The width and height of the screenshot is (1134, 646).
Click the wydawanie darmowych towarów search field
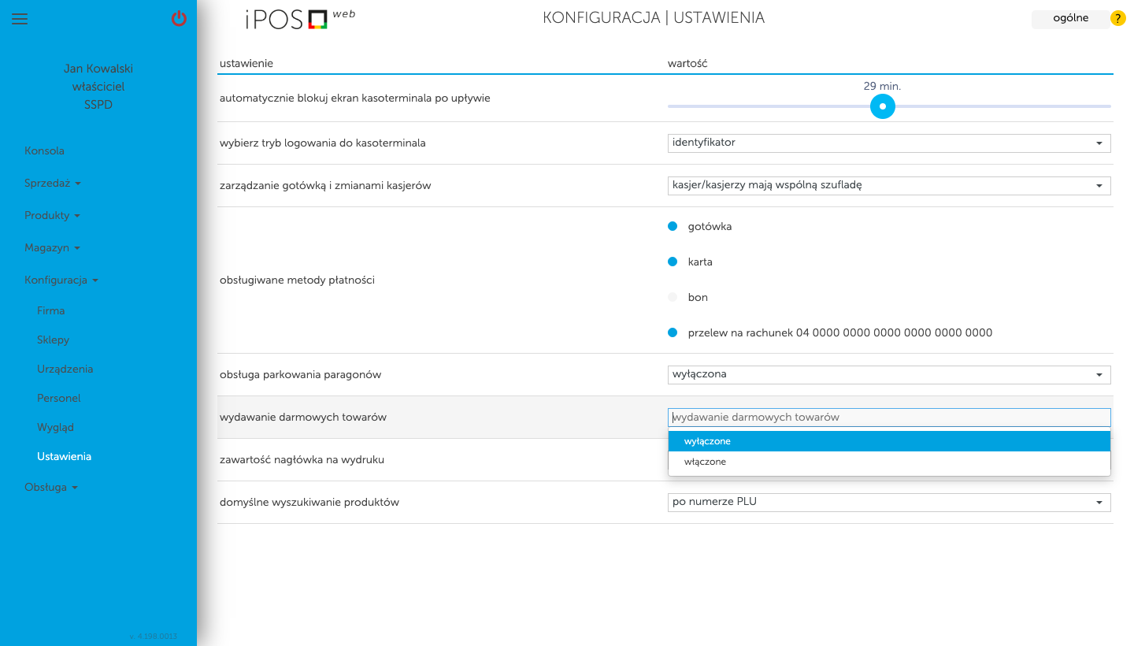[x=889, y=418]
